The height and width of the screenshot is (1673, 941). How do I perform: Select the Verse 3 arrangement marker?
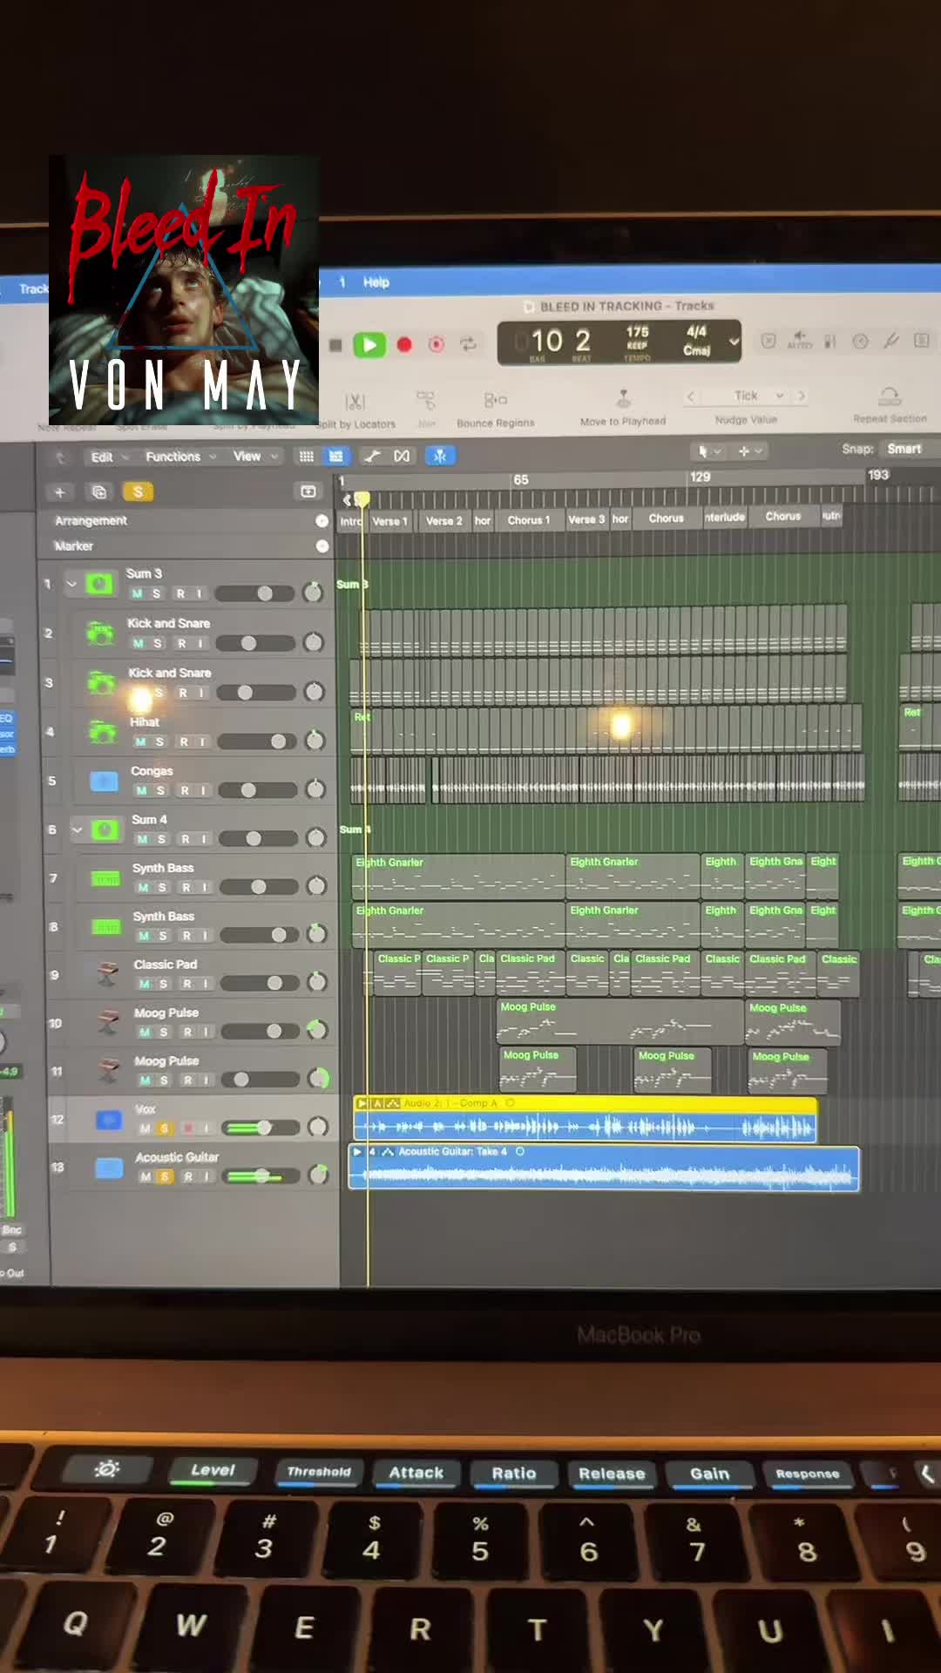pyautogui.click(x=586, y=519)
